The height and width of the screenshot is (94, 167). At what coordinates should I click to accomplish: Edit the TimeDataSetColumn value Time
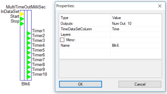tap(136, 29)
